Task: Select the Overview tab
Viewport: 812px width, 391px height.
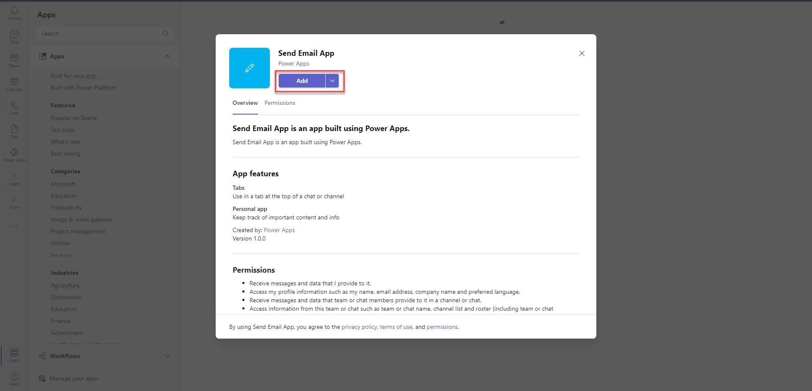Action: tap(245, 103)
